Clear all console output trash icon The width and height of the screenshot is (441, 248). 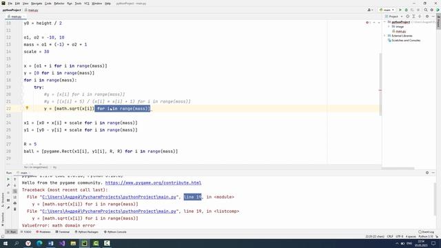15,209
